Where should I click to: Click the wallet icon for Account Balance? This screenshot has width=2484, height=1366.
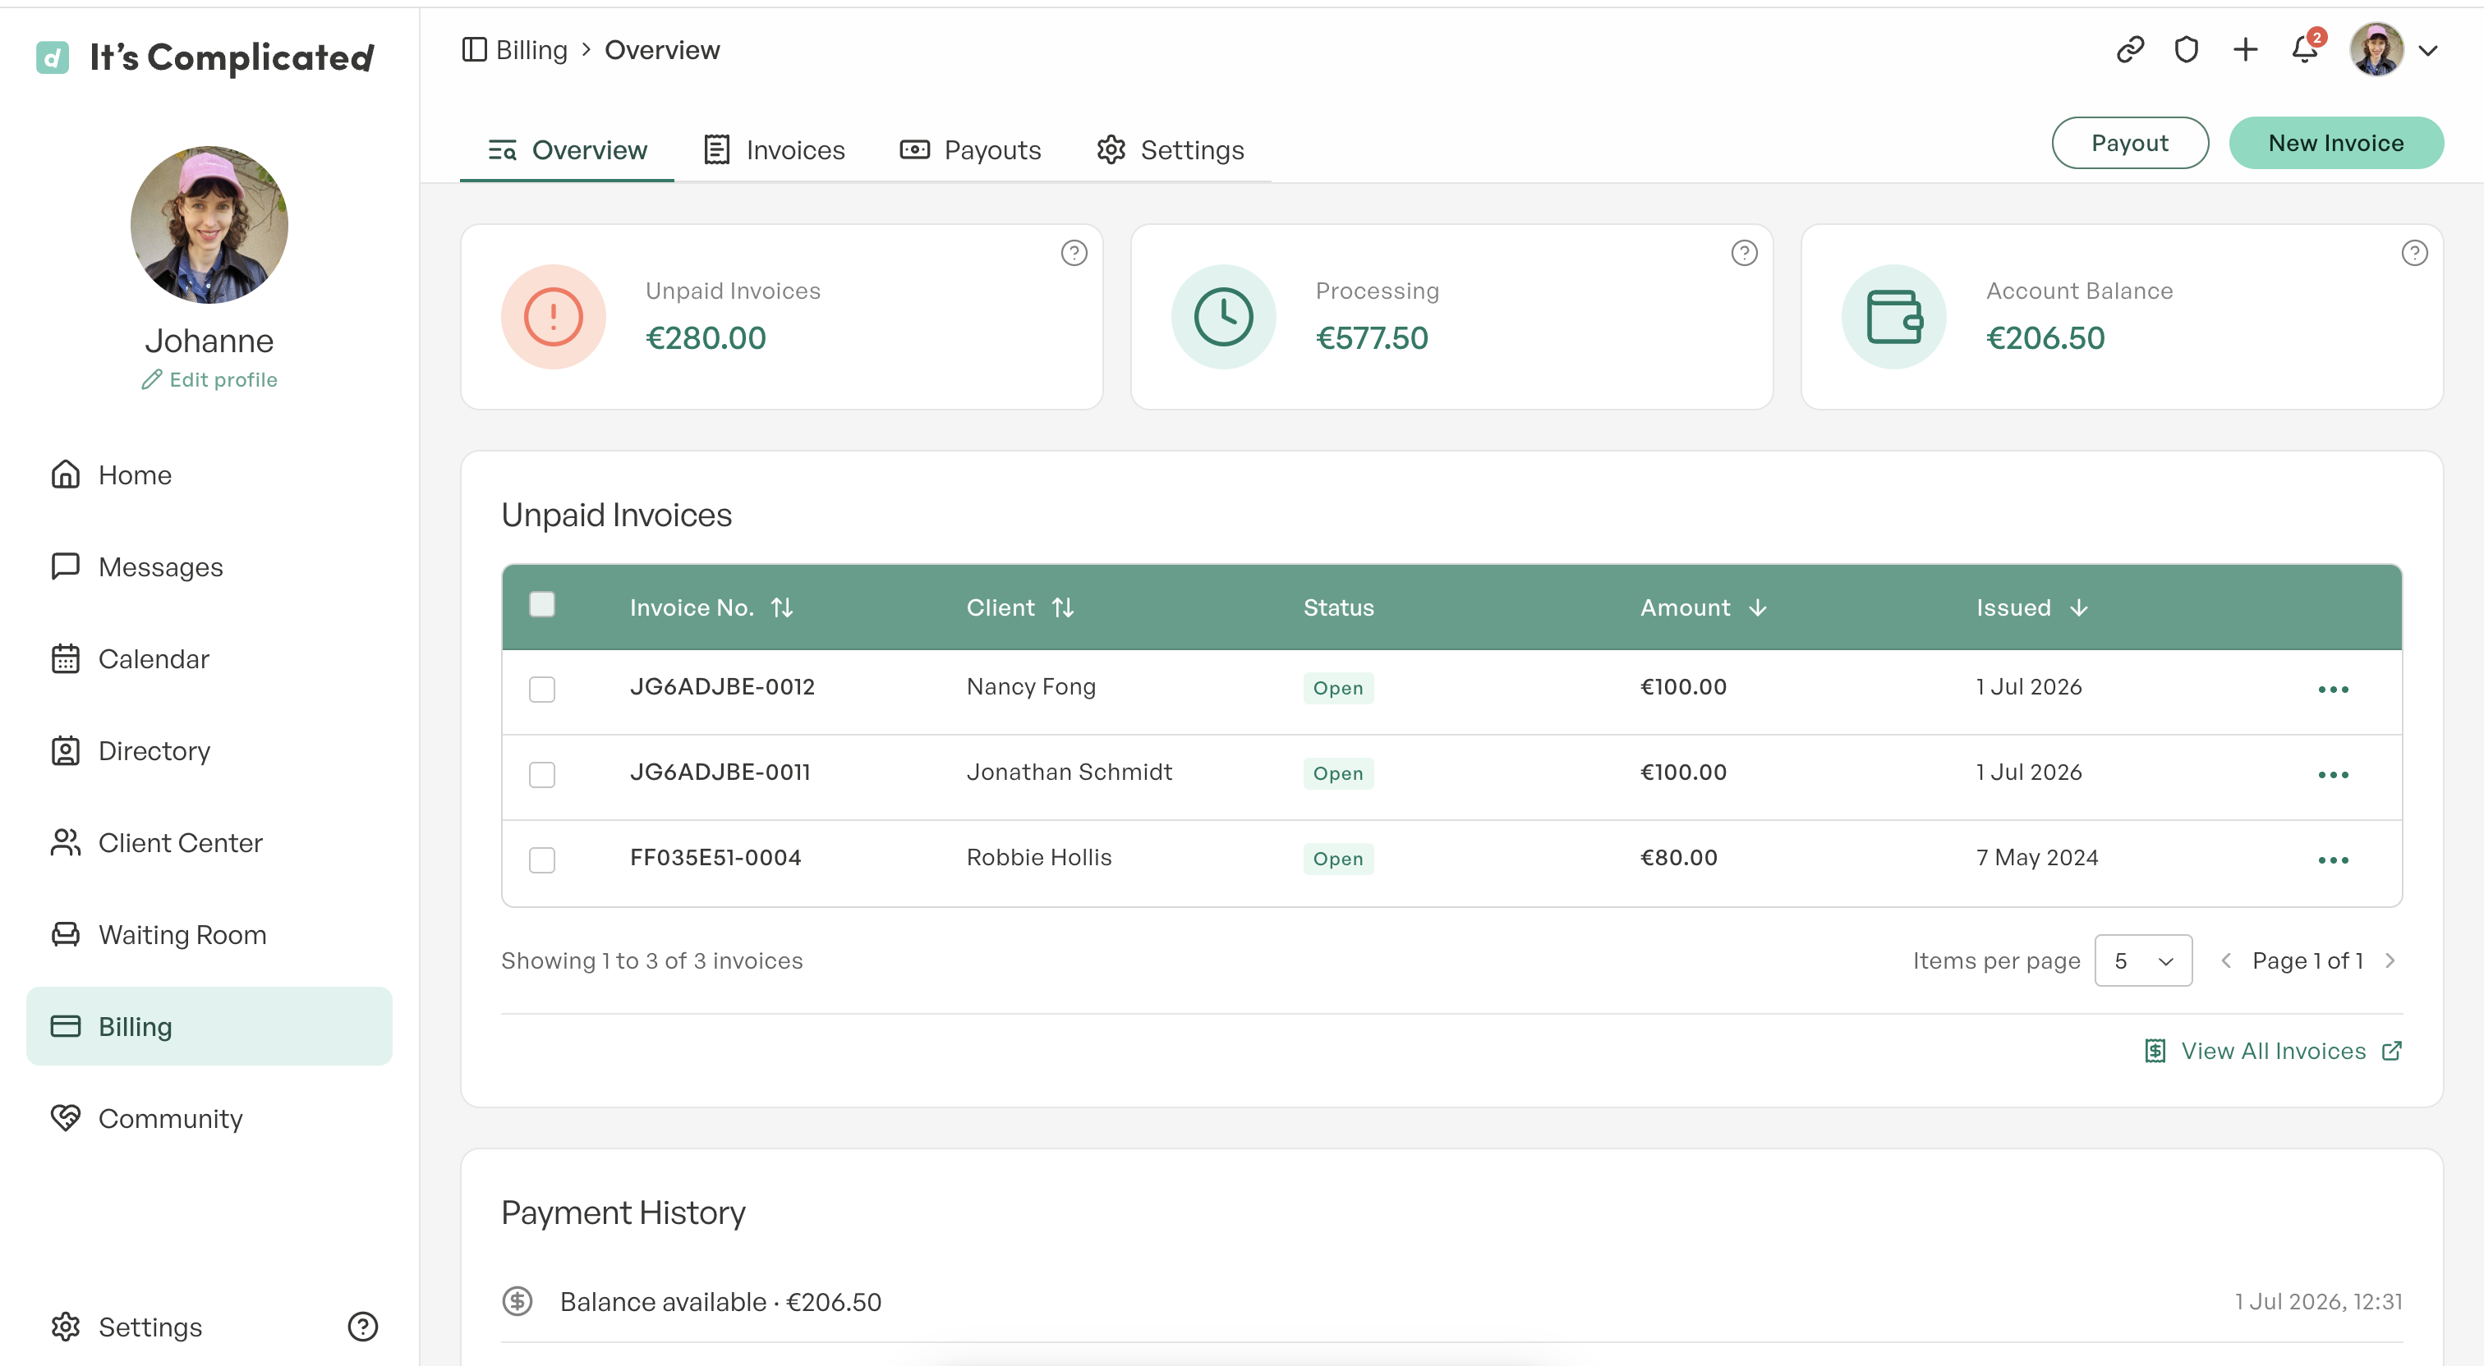(x=1893, y=317)
